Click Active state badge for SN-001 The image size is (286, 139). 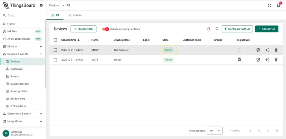(168, 50)
